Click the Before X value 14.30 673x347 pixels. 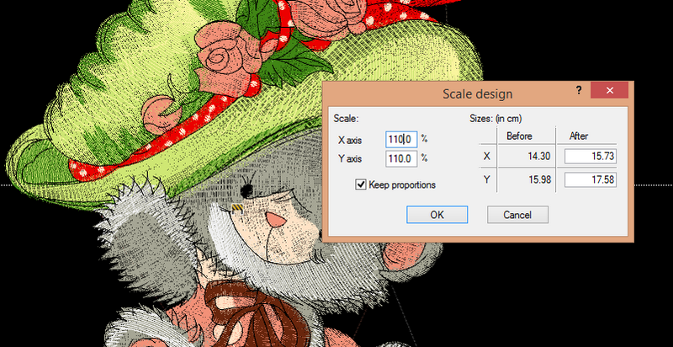coord(539,157)
